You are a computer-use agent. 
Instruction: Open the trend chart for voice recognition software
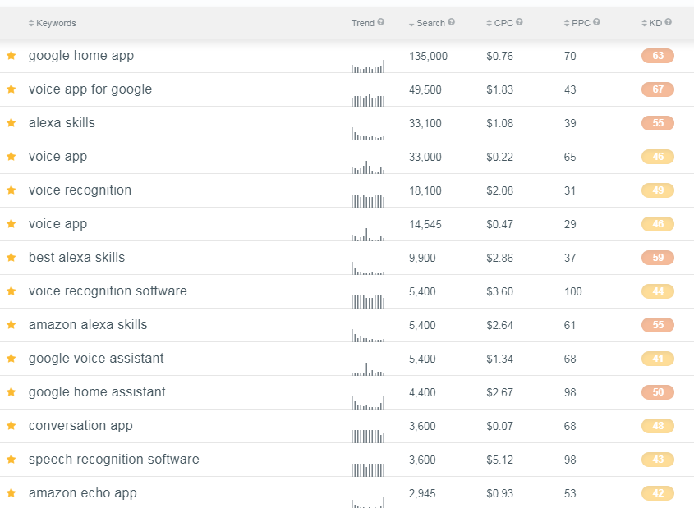pyautogui.click(x=368, y=301)
